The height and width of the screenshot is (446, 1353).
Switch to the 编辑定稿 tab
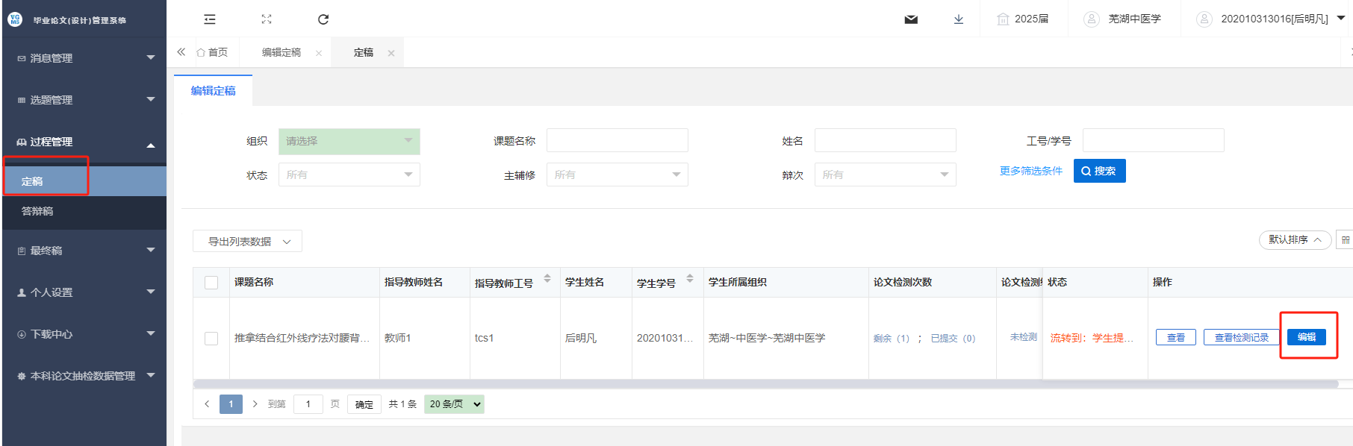pos(282,53)
